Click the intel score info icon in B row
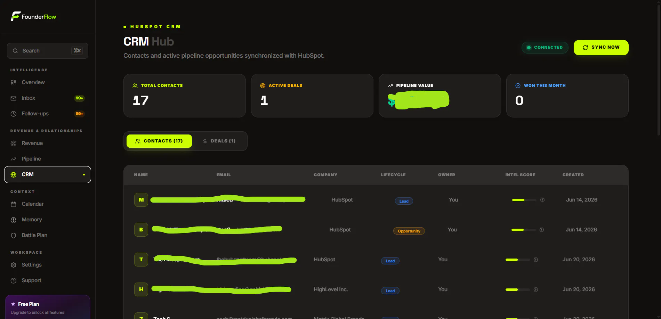This screenshot has height=319, width=661. click(x=542, y=230)
